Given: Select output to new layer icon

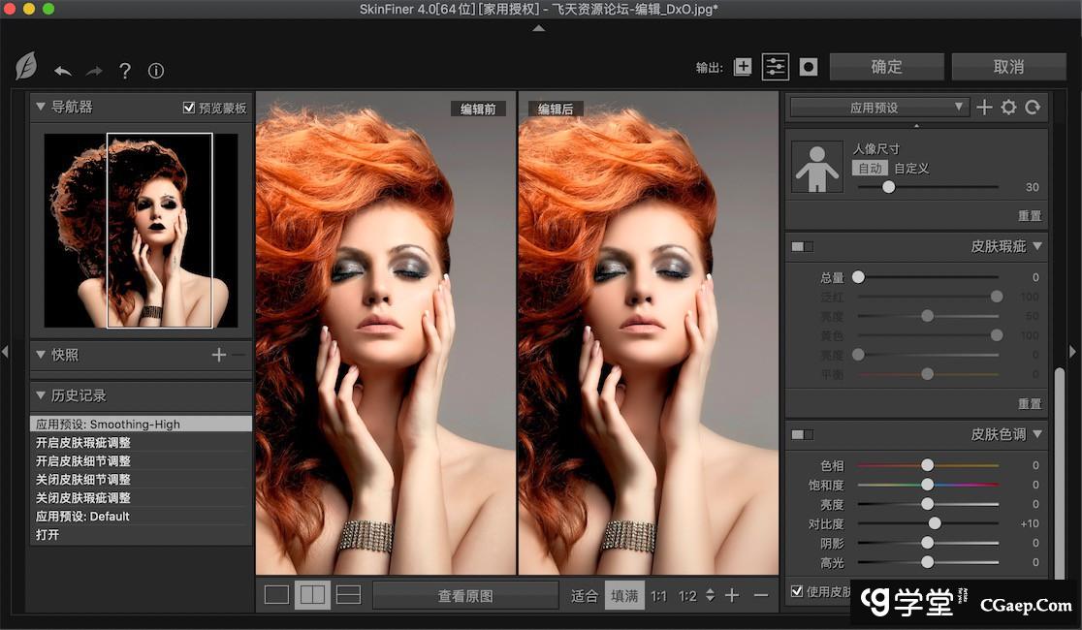Looking at the screenshot, I should (743, 67).
